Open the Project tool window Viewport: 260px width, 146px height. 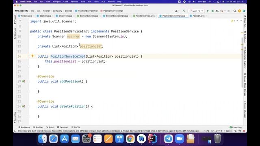15,19
